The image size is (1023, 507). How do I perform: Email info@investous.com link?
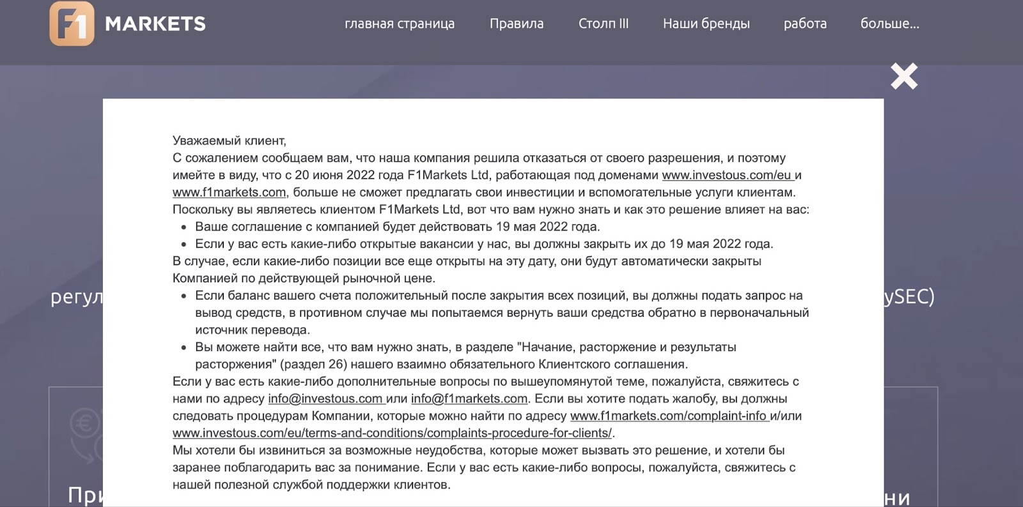(326, 398)
